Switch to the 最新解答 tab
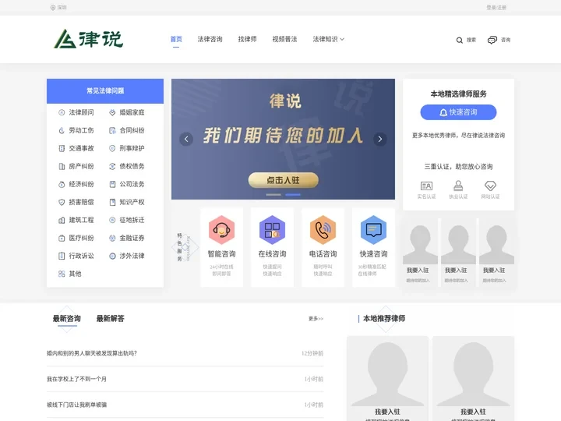 (110, 319)
